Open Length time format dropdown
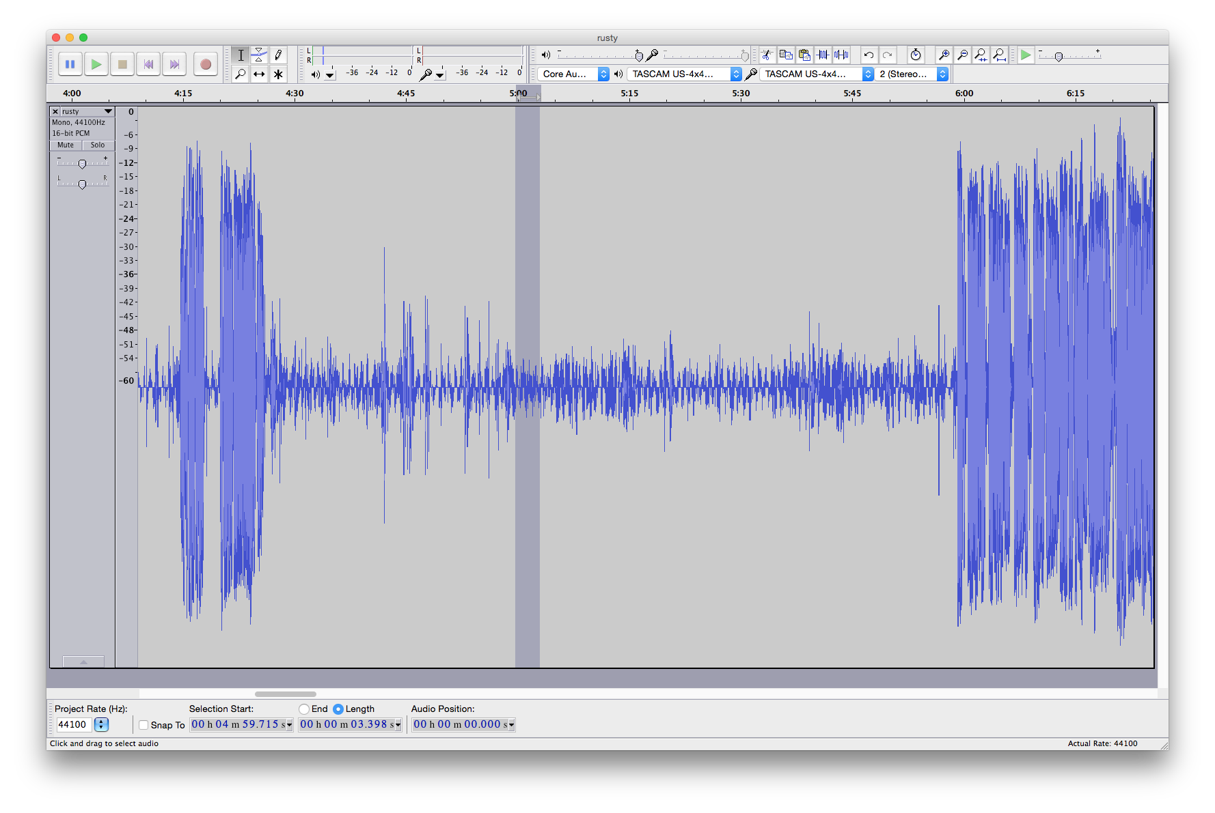 [x=398, y=725]
